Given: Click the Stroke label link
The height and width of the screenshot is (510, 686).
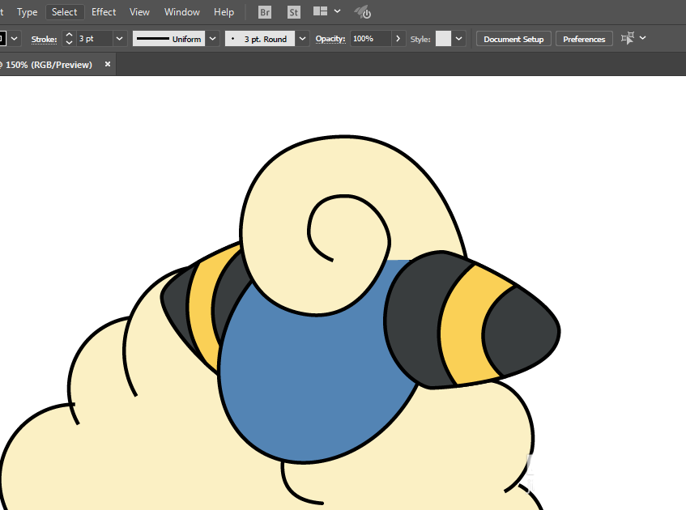Looking at the screenshot, I should click(45, 39).
